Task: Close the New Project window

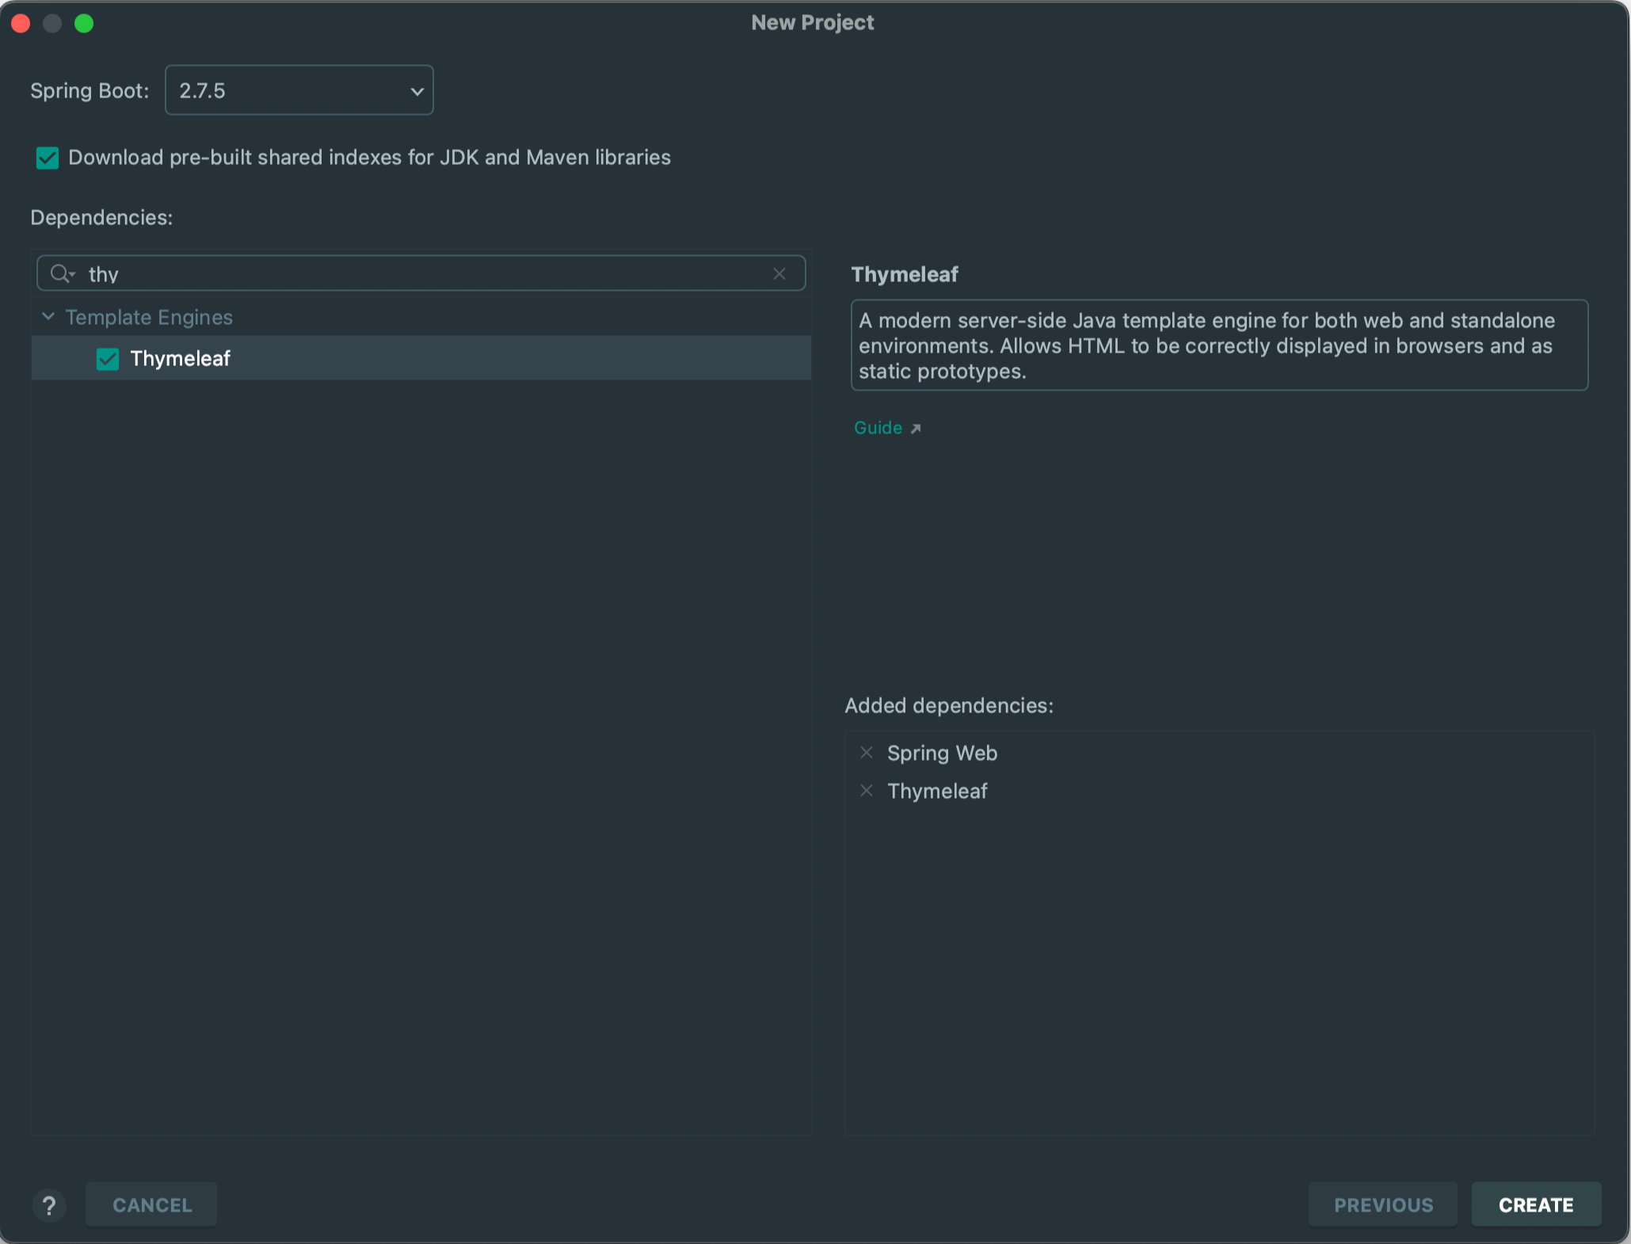Action: coord(21,23)
